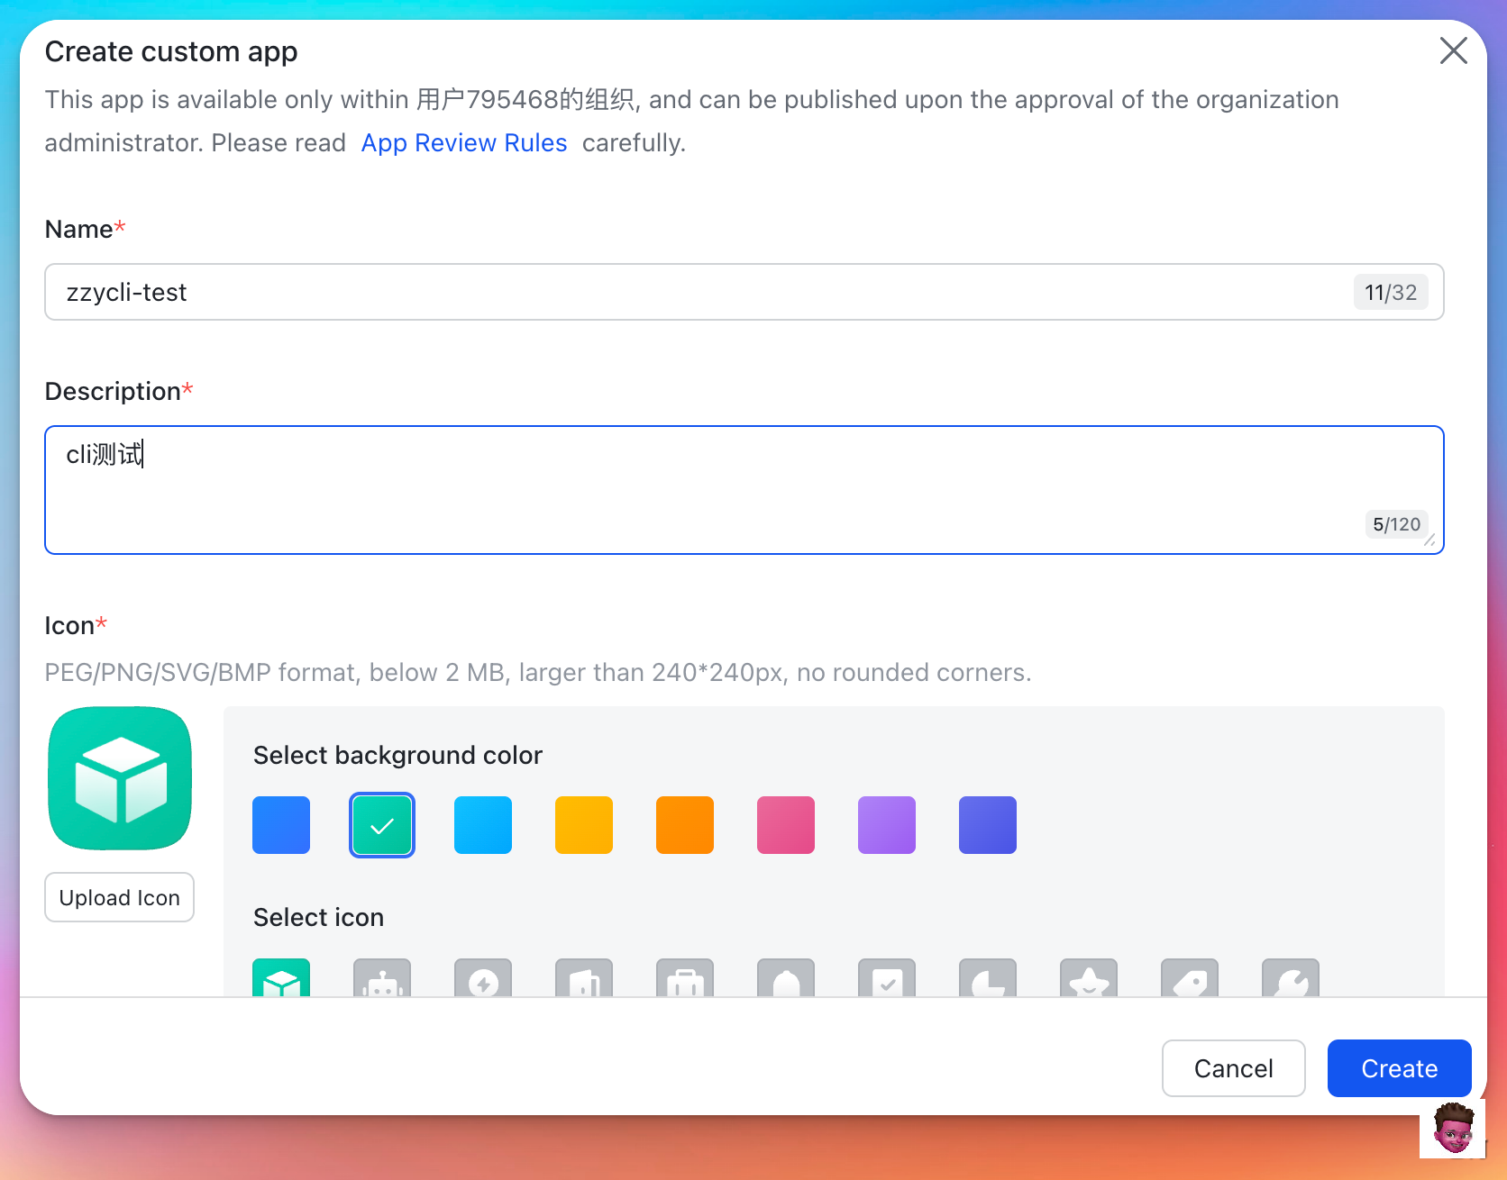This screenshot has height=1180, width=1507.
Task: Select the robot icon option
Action: (382, 977)
